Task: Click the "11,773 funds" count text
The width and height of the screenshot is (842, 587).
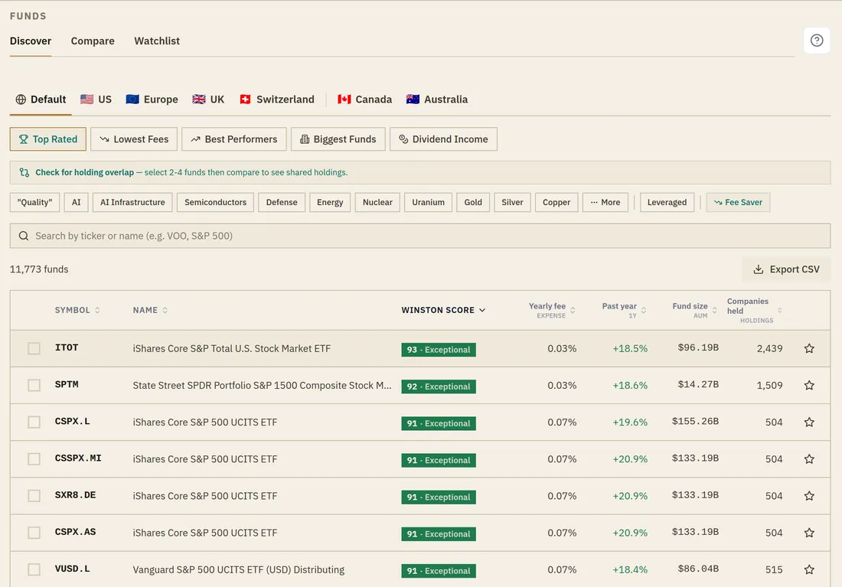Action: (39, 269)
